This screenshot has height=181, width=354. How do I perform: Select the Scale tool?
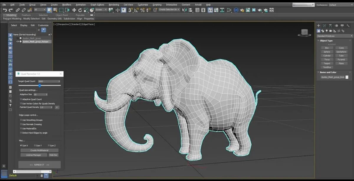[x=86, y=10]
